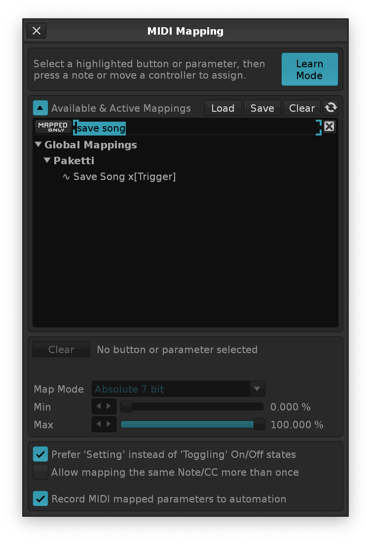The height and width of the screenshot is (543, 371).
Task: Click the Max value increment arrow
Action: pos(110,425)
